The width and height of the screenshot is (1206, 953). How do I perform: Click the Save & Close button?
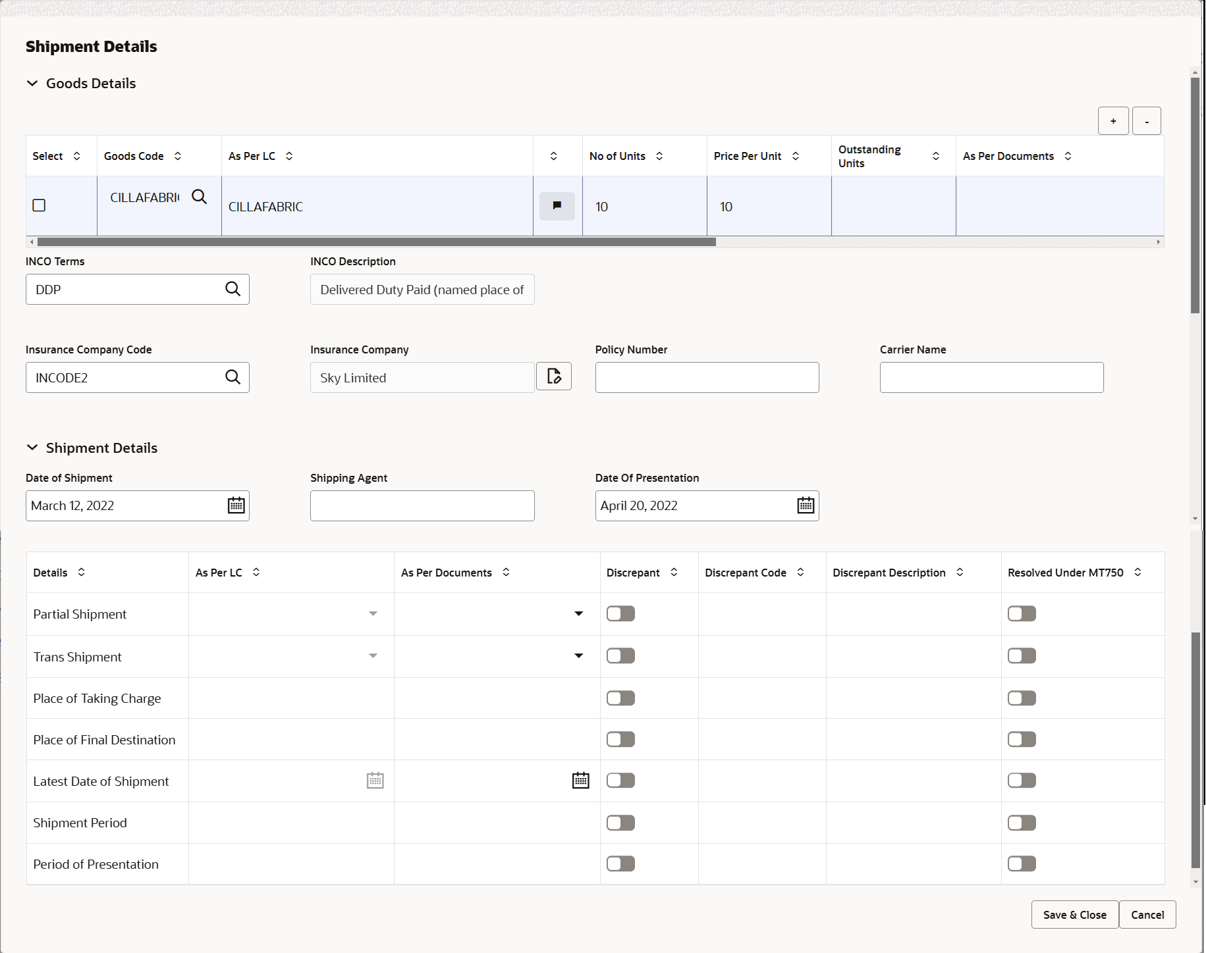coord(1074,914)
